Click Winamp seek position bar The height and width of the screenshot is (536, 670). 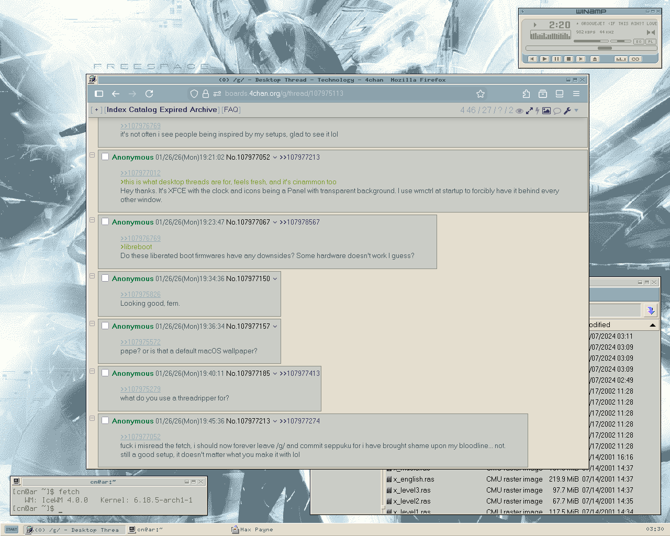point(591,48)
